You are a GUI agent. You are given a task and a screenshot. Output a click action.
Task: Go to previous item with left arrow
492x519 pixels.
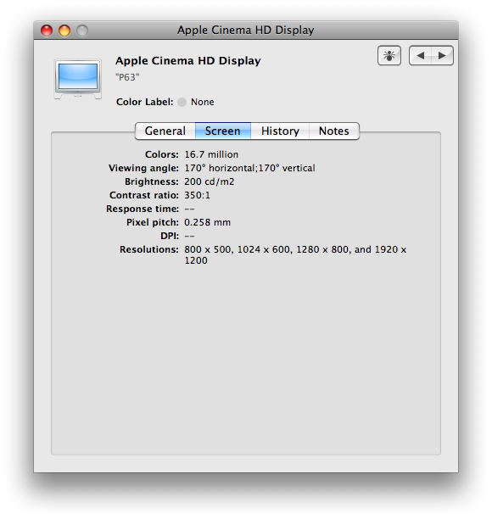pos(420,56)
